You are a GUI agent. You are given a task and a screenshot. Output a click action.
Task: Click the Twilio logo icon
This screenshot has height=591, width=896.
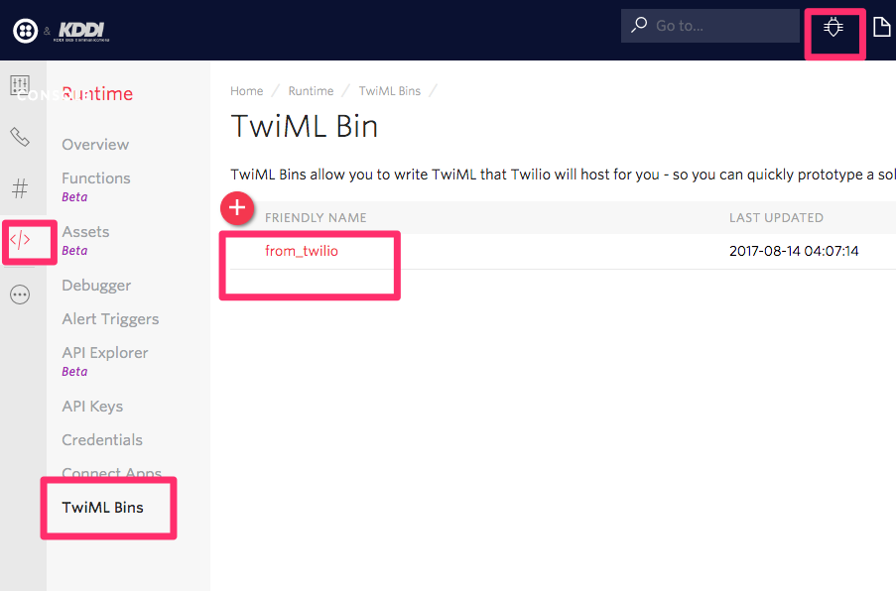tap(25, 31)
